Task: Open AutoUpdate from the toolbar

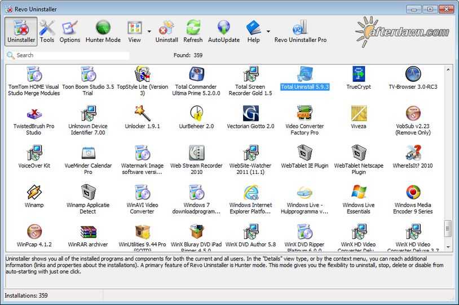Action: [x=223, y=31]
